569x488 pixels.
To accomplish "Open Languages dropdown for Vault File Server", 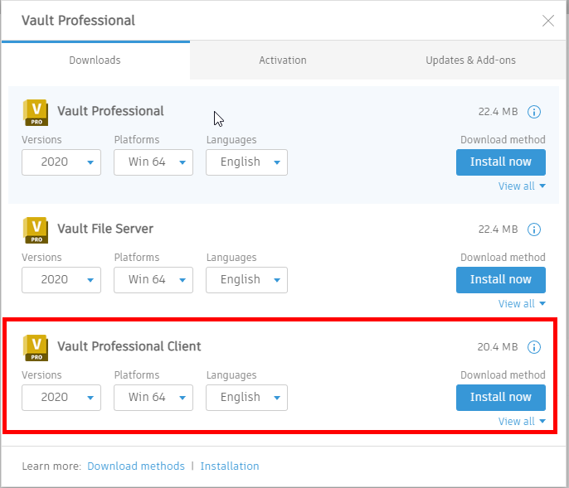I will [x=247, y=280].
